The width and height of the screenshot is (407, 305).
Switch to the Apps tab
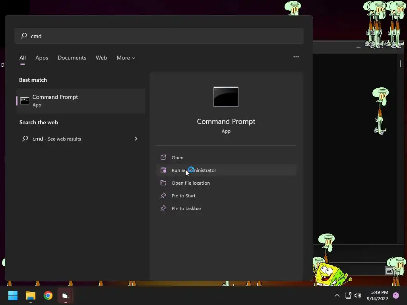42,58
